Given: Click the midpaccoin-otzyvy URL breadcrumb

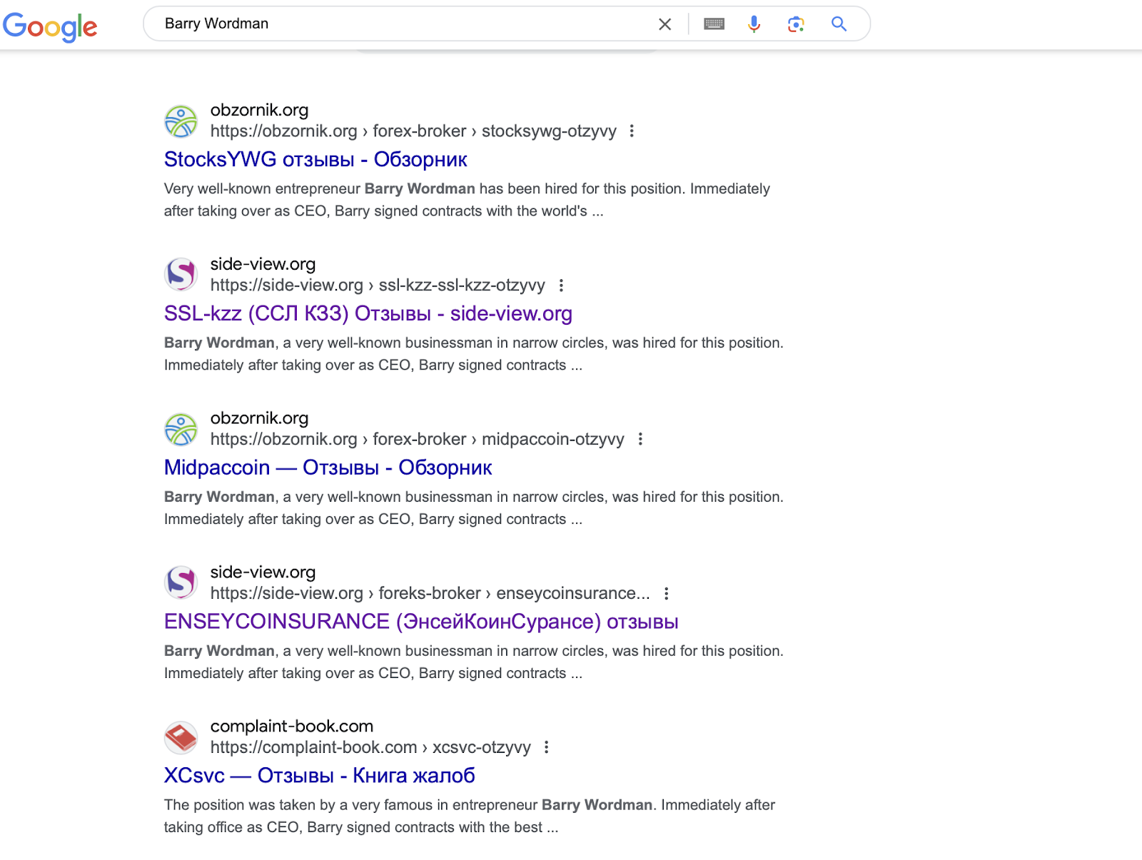Looking at the screenshot, I should pos(418,440).
